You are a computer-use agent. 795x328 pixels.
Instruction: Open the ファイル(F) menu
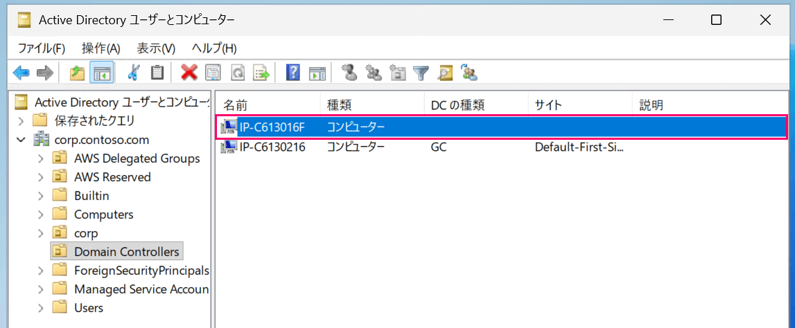pyautogui.click(x=42, y=48)
